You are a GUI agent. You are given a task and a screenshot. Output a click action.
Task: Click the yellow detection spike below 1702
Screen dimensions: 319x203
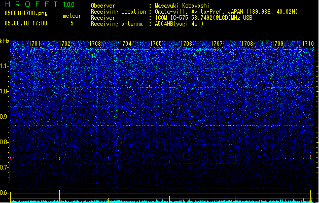pos(60,196)
